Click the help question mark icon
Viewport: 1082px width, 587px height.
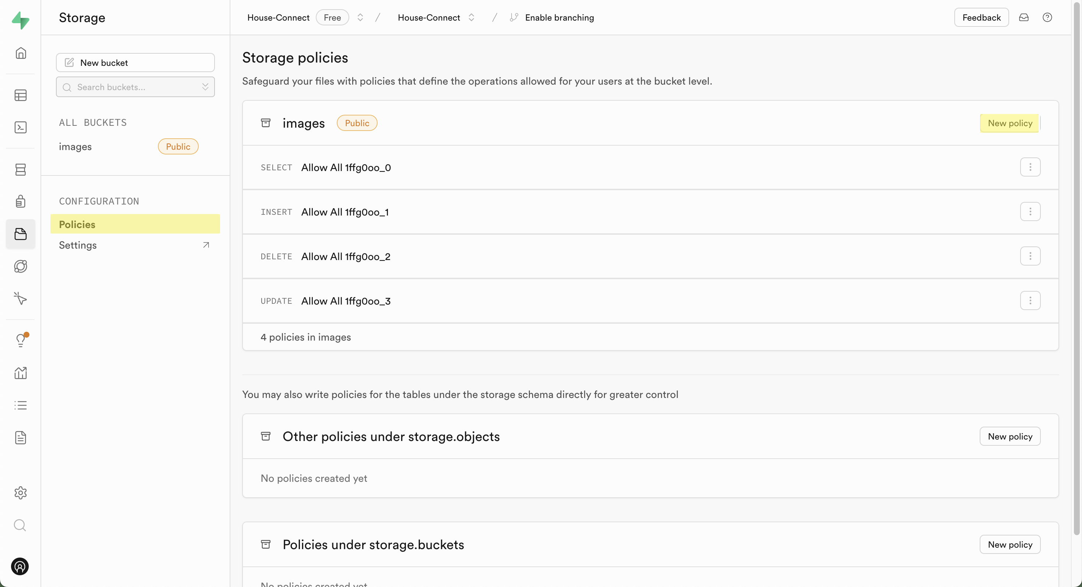(x=1047, y=17)
